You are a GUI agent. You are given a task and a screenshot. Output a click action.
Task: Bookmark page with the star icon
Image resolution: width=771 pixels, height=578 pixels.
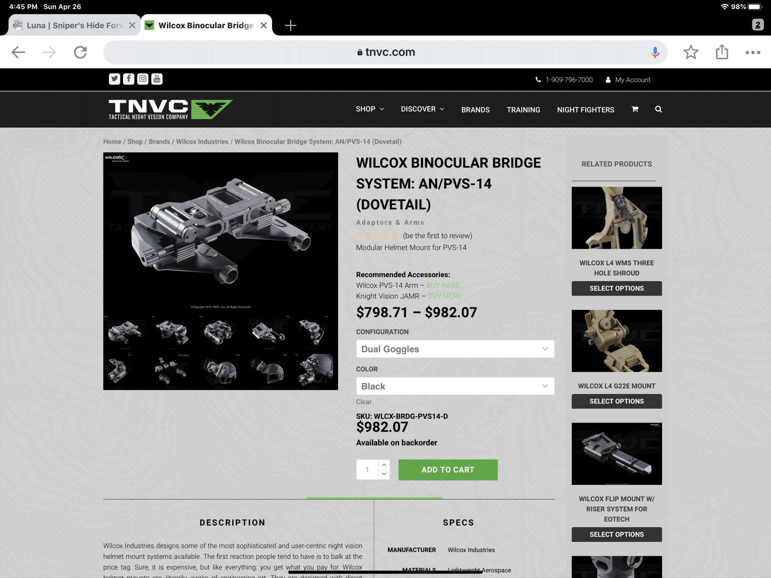pyautogui.click(x=691, y=52)
